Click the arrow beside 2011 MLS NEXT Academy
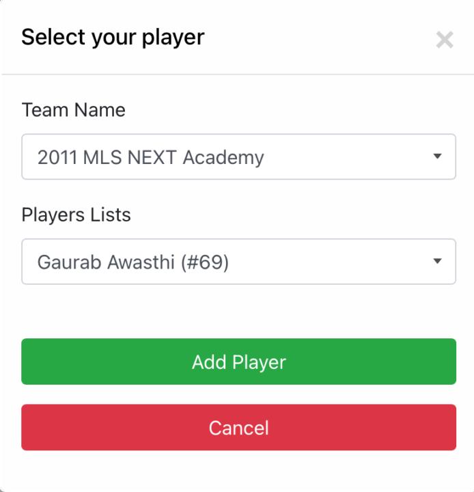Screen dimensions: 474x492 pos(437,156)
